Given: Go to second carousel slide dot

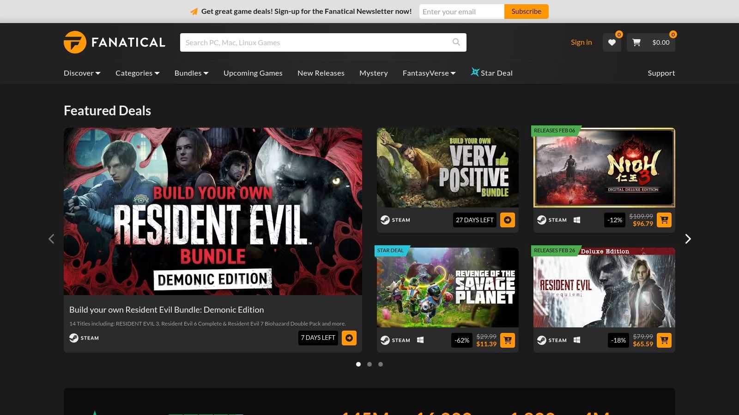Looking at the screenshot, I should click(369, 364).
